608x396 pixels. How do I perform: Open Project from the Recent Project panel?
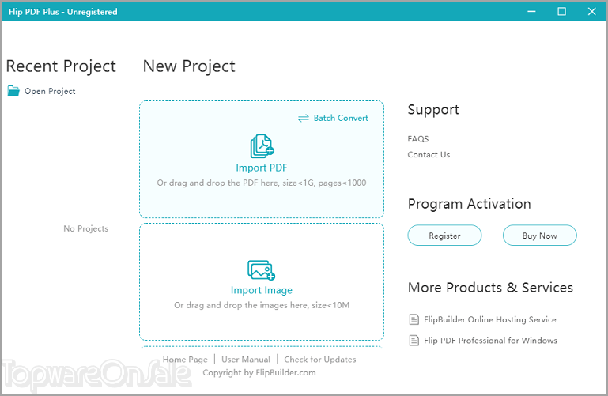click(50, 92)
